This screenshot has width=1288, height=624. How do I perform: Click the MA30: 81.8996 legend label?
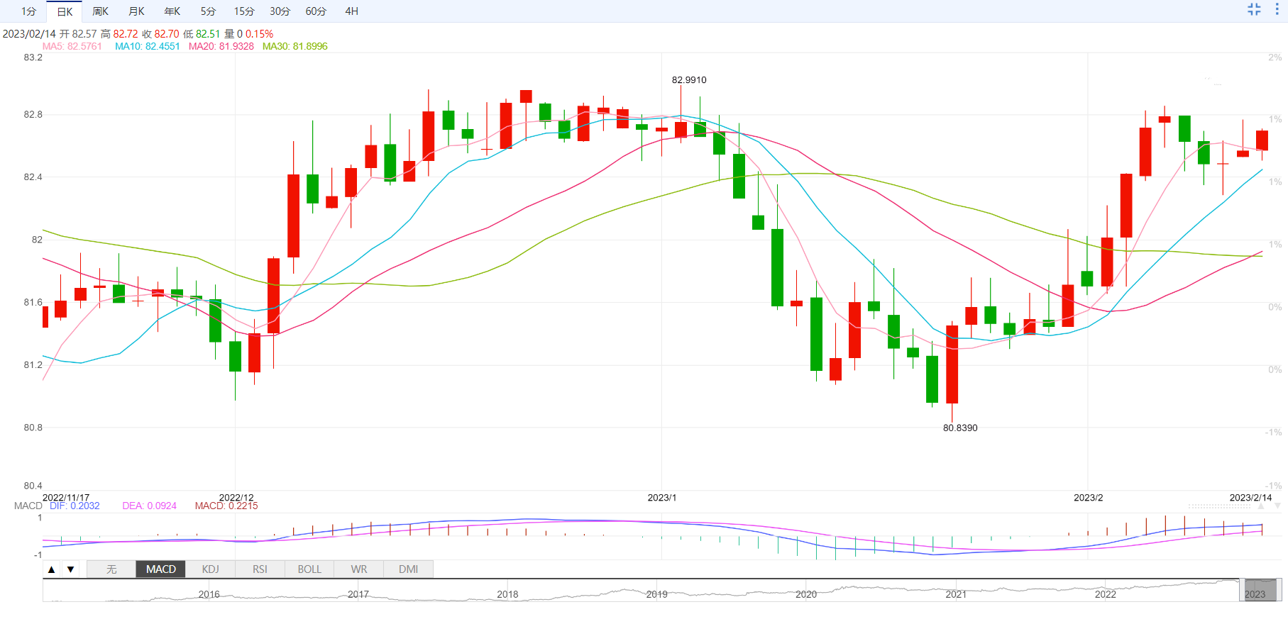(x=295, y=46)
